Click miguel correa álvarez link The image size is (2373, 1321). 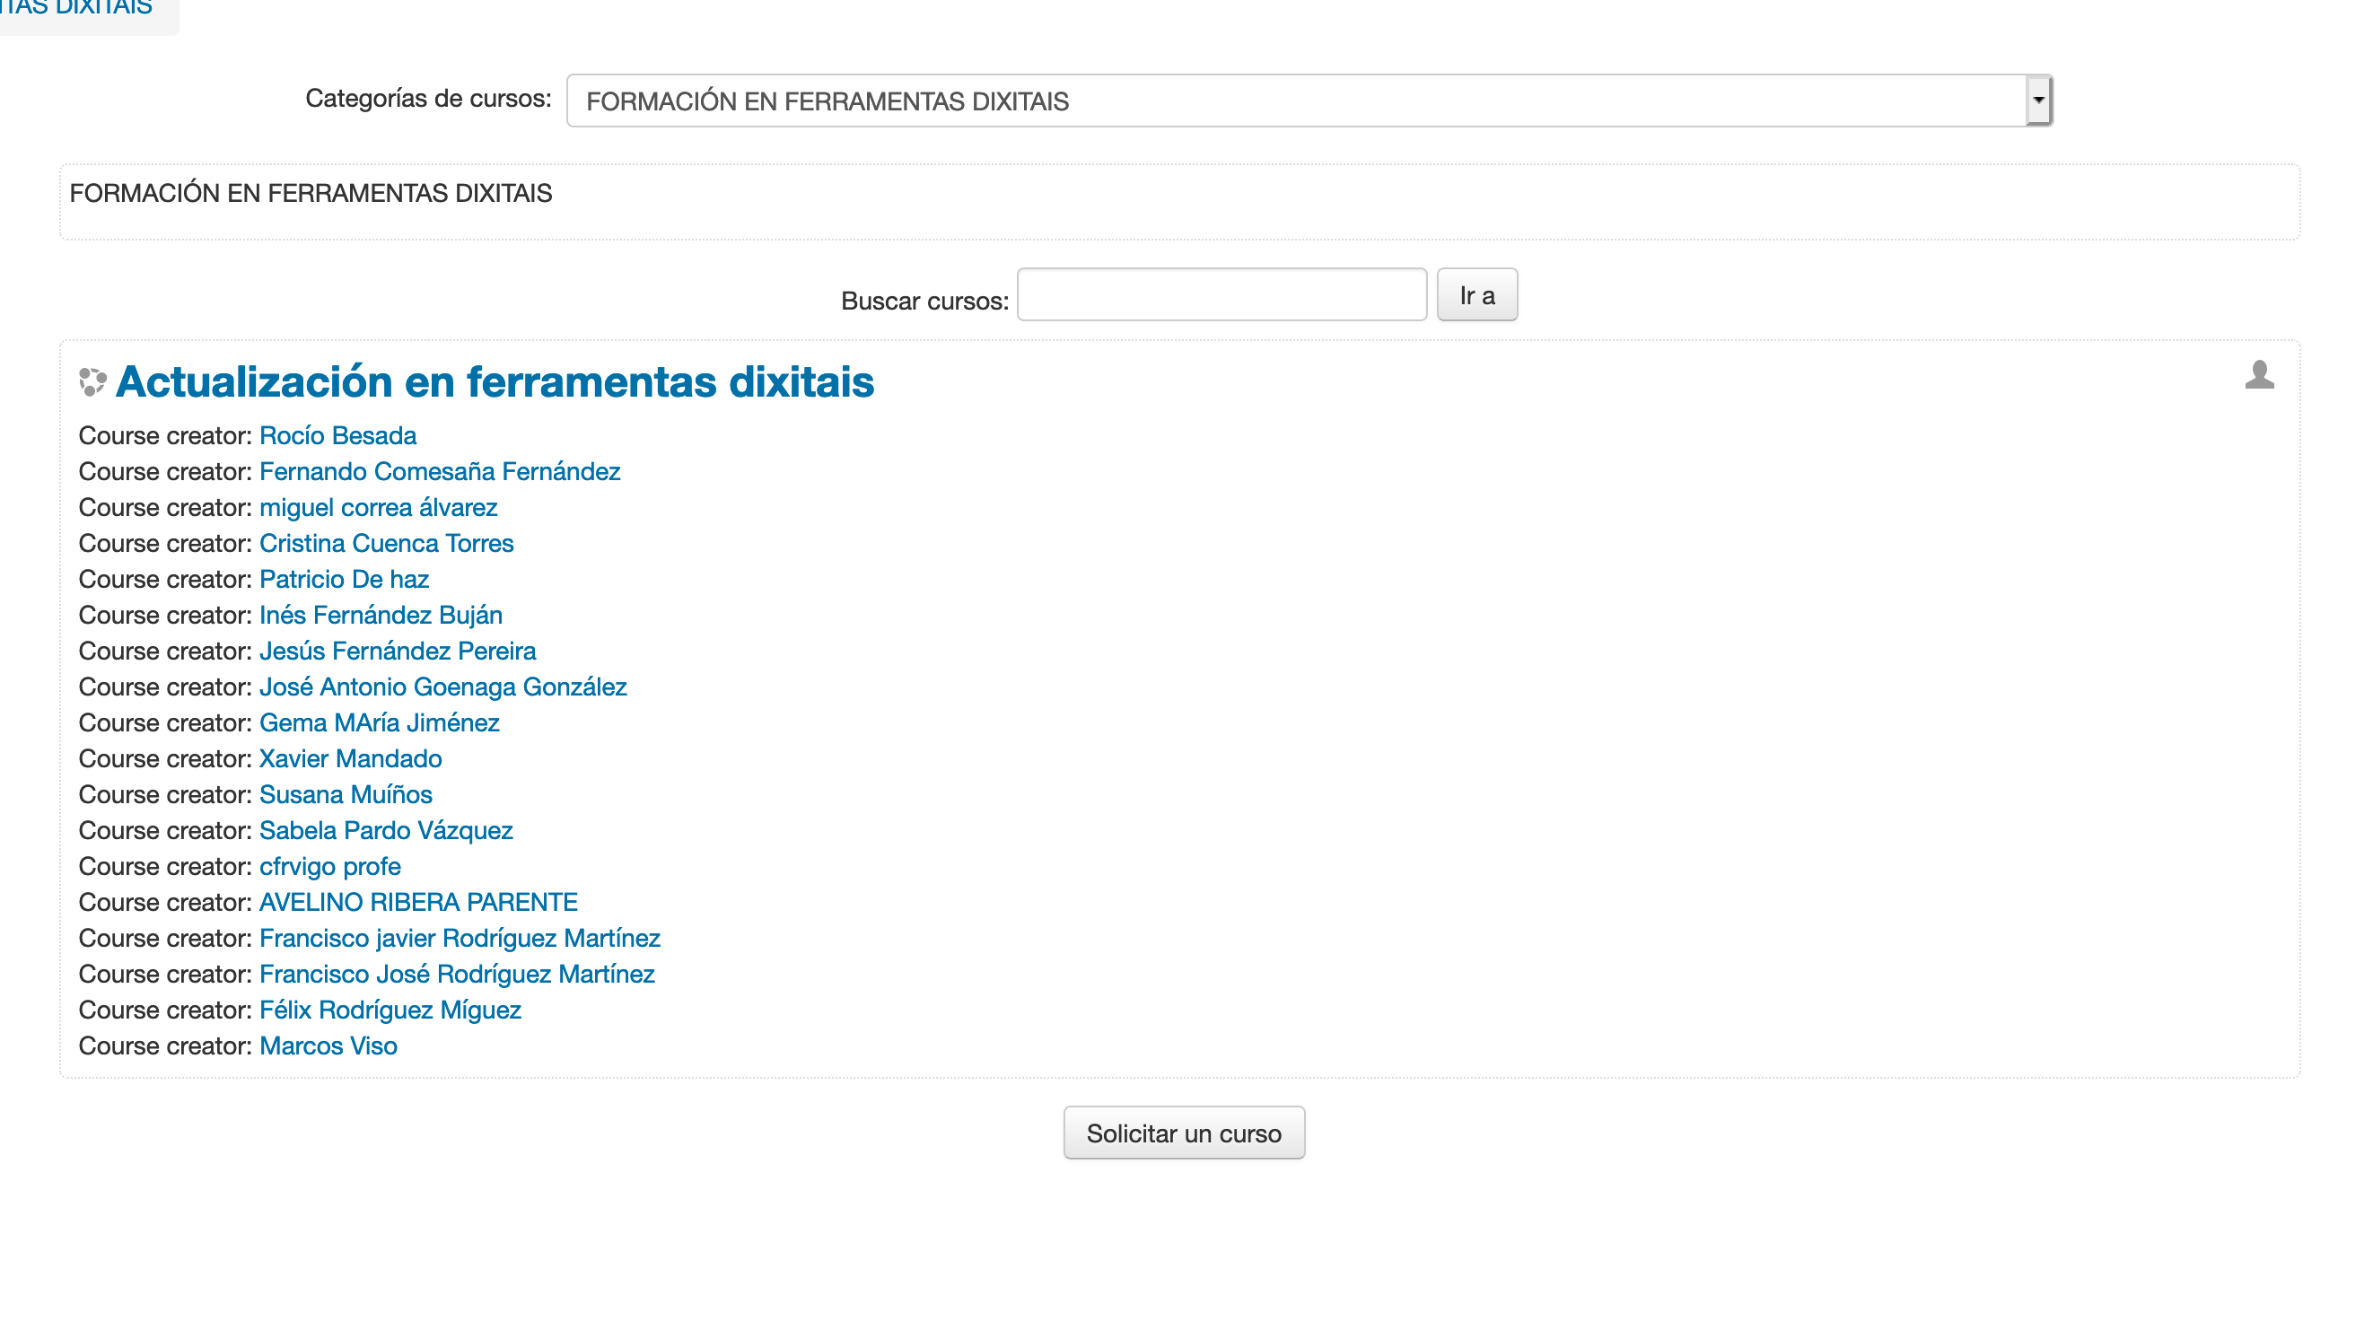pos(378,507)
